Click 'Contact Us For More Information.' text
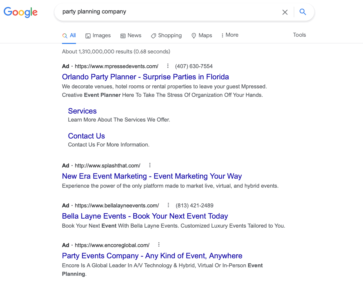This screenshot has height=283, width=363. tap(109, 145)
